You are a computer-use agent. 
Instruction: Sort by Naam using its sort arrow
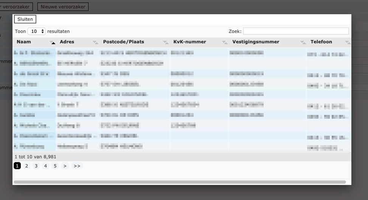(x=53, y=42)
